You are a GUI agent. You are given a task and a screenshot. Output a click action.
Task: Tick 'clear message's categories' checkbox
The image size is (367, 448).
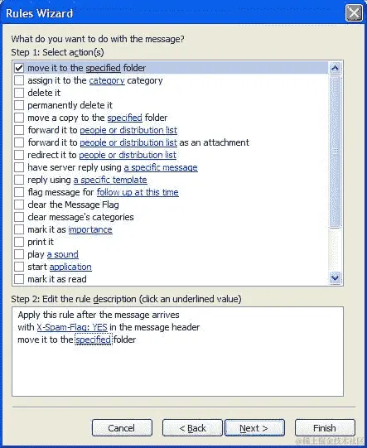19,217
